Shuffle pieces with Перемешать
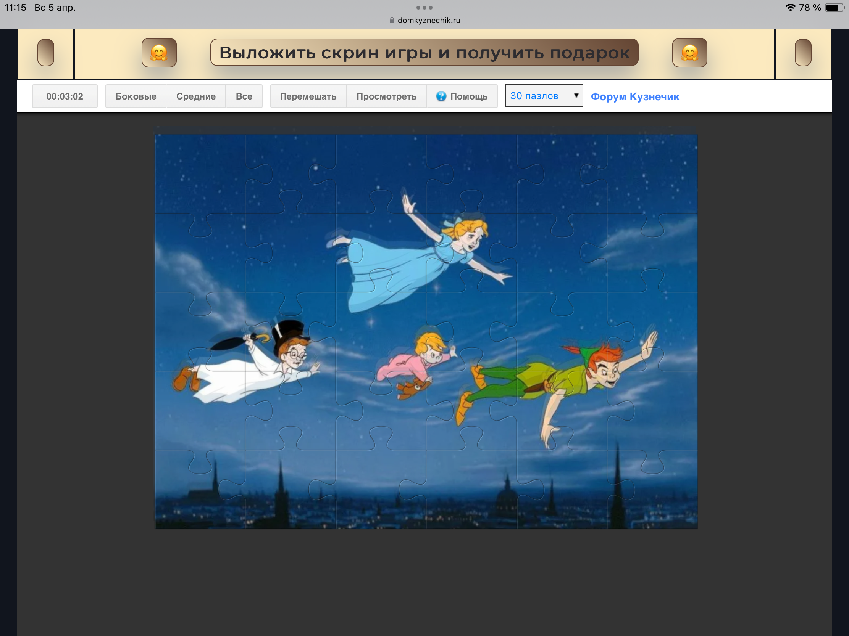This screenshot has height=636, width=849. 308,96
